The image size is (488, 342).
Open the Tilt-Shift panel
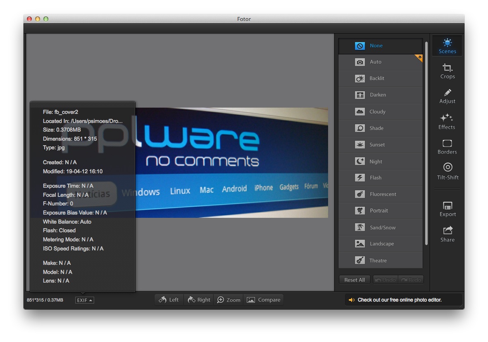[448, 172]
